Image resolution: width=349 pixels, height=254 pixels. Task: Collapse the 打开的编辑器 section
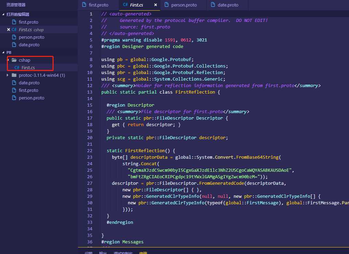click(3, 14)
